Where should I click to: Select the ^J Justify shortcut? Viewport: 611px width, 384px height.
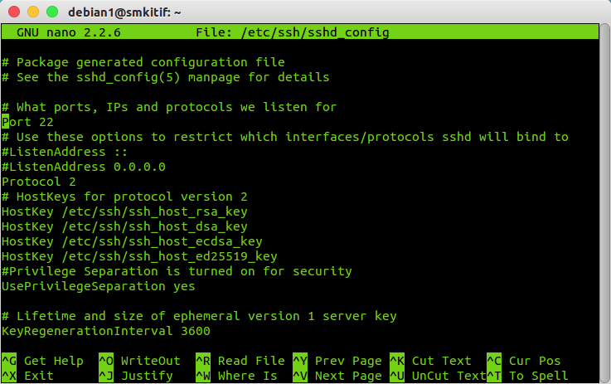point(136,376)
